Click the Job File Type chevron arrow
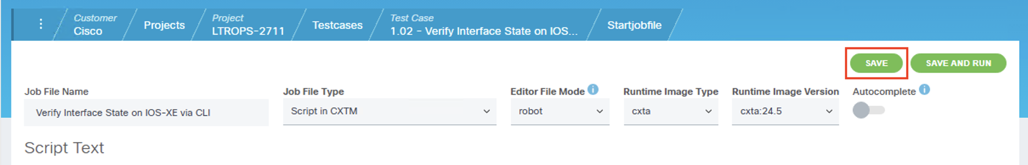The height and width of the screenshot is (165, 1028). [486, 111]
